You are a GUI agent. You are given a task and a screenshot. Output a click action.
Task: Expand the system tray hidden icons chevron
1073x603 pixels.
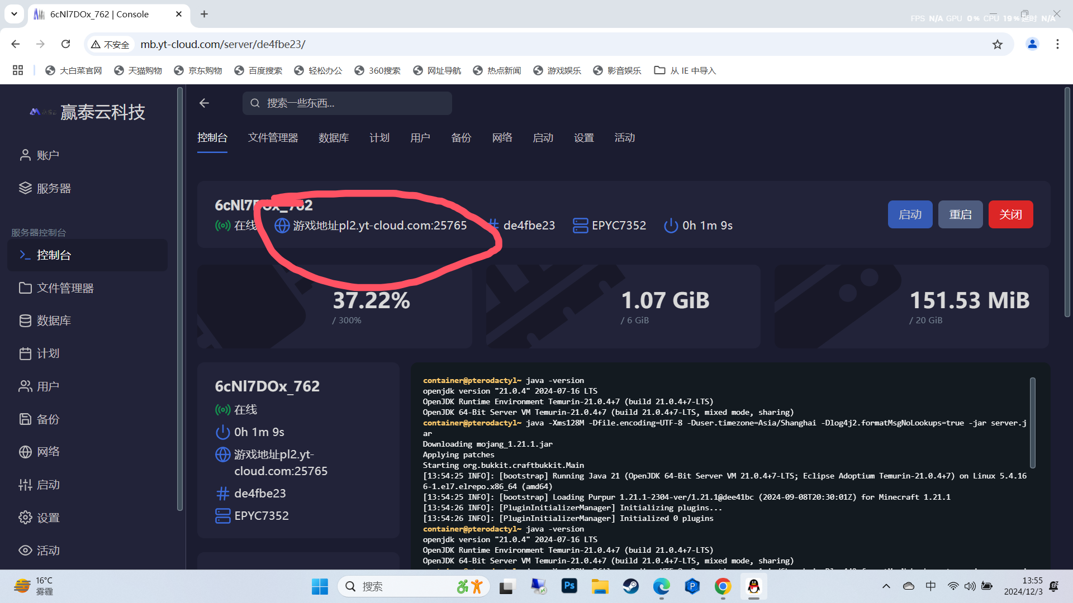pos(886,586)
